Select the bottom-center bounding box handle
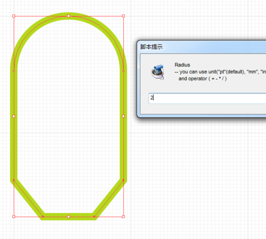 (x=69, y=217)
